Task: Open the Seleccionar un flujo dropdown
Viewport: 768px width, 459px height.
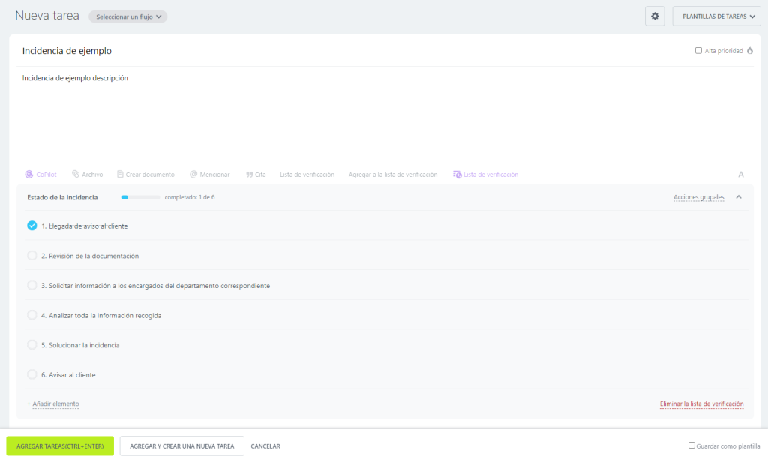Action: coord(127,16)
